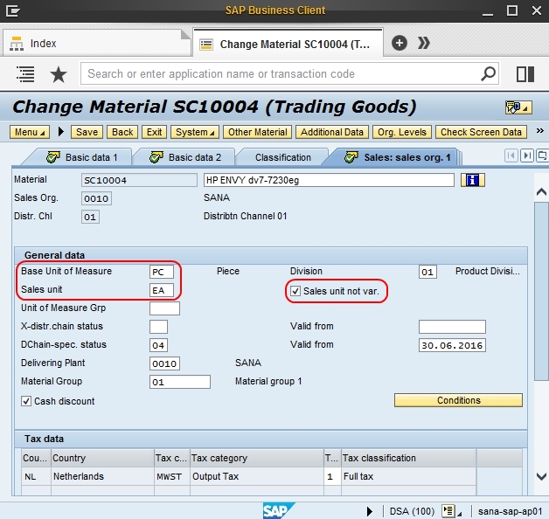Open the System dropdown button
This screenshot has height=519, width=549.
[195, 132]
